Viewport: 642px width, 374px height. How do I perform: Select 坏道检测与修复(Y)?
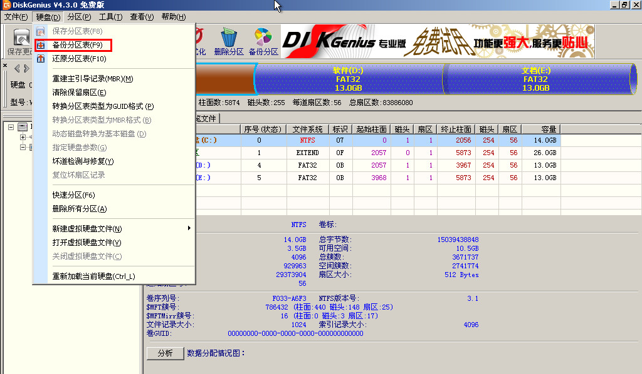click(83, 161)
